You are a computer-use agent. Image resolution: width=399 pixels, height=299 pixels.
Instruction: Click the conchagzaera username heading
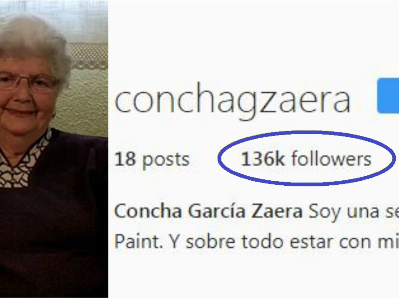pyautogui.click(x=232, y=100)
